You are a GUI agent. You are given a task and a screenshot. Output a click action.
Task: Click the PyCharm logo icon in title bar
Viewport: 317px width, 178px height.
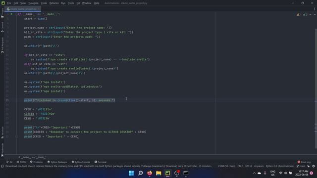click(3, 3)
